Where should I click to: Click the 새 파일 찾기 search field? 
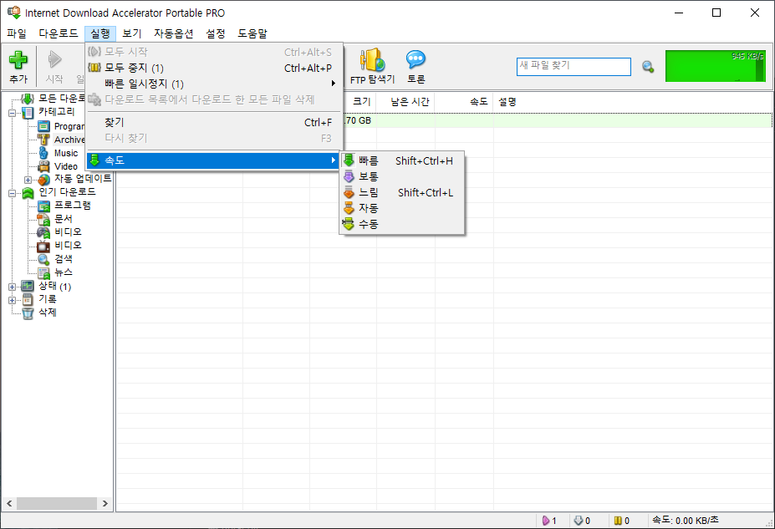574,67
